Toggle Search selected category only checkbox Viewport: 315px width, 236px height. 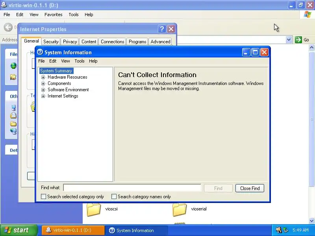click(43, 196)
